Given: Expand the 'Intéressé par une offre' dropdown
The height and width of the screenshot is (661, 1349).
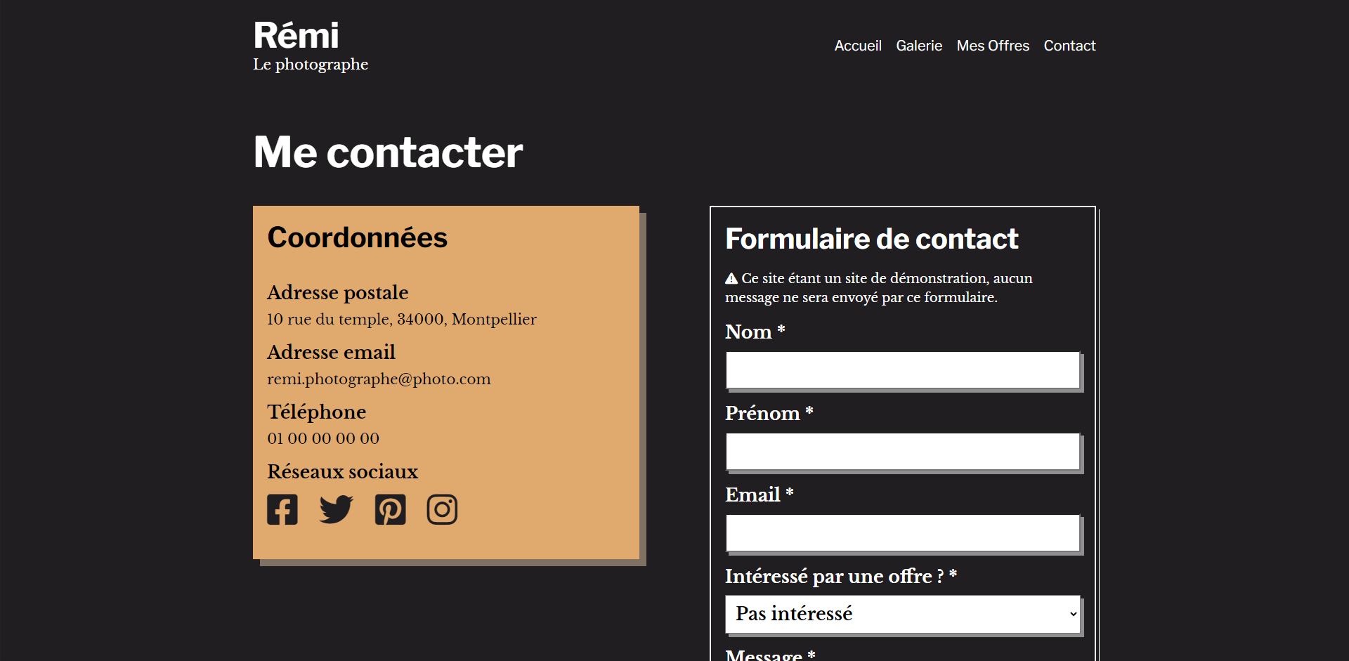Looking at the screenshot, I should 903,614.
